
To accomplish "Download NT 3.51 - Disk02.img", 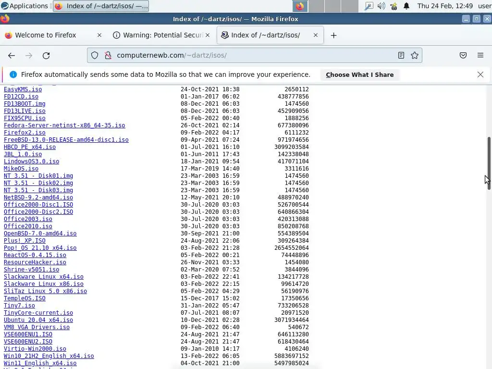I will [x=38, y=183].
